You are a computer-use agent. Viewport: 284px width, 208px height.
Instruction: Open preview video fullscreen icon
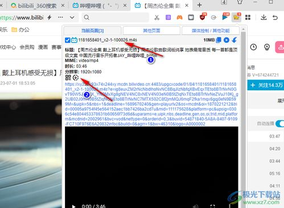tap(212, 206)
